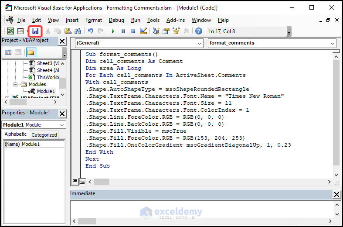Open the Edit menu
The height and width of the screenshot is (227, 343).
pos(37,20)
